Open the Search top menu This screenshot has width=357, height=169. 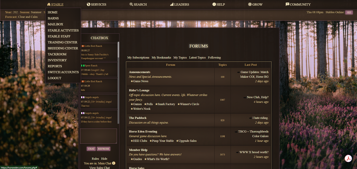(138, 4)
